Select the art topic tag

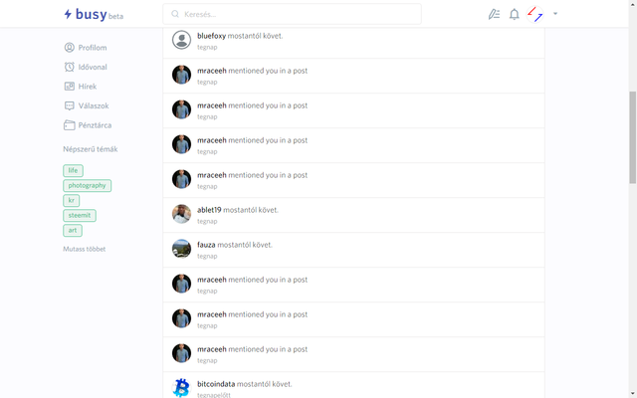point(73,230)
